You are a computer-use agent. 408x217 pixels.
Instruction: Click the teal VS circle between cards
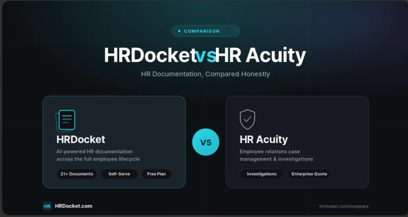coord(206,142)
